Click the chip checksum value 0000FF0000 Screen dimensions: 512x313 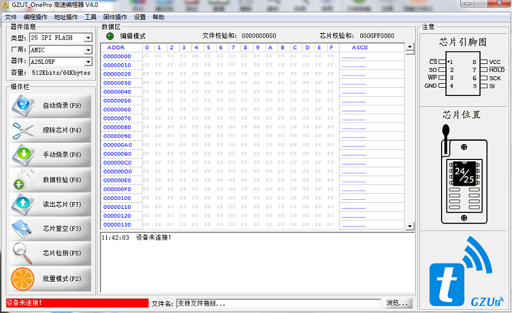point(377,36)
